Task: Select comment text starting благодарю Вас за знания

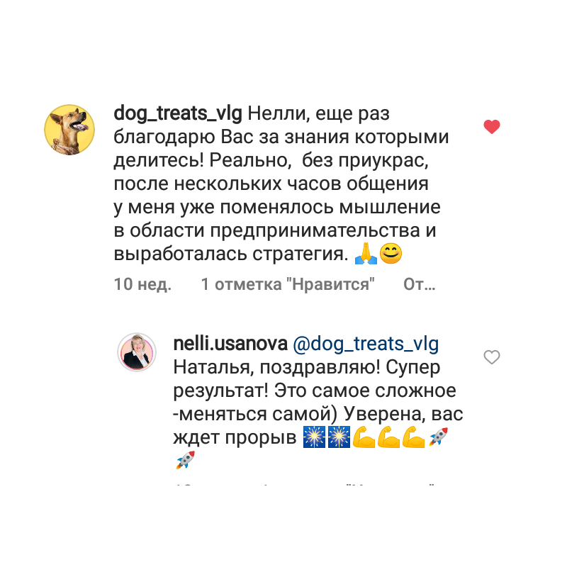Action: 281,137
